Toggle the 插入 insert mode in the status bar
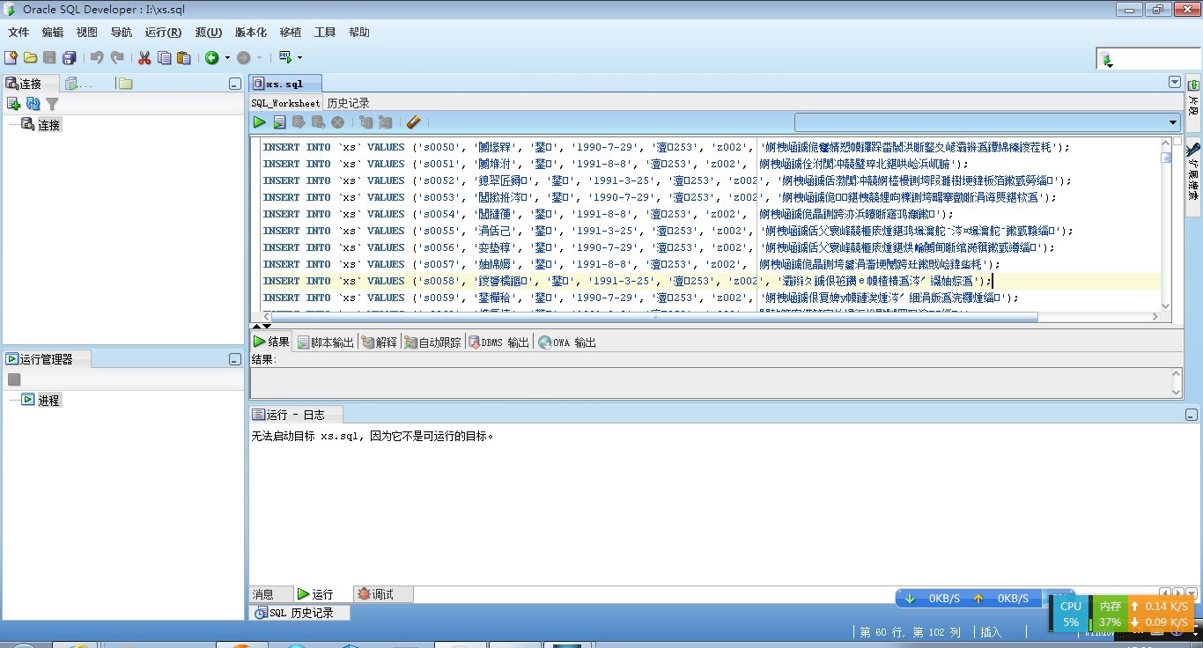This screenshot has height=648, width=1203. tap(990, 631)
